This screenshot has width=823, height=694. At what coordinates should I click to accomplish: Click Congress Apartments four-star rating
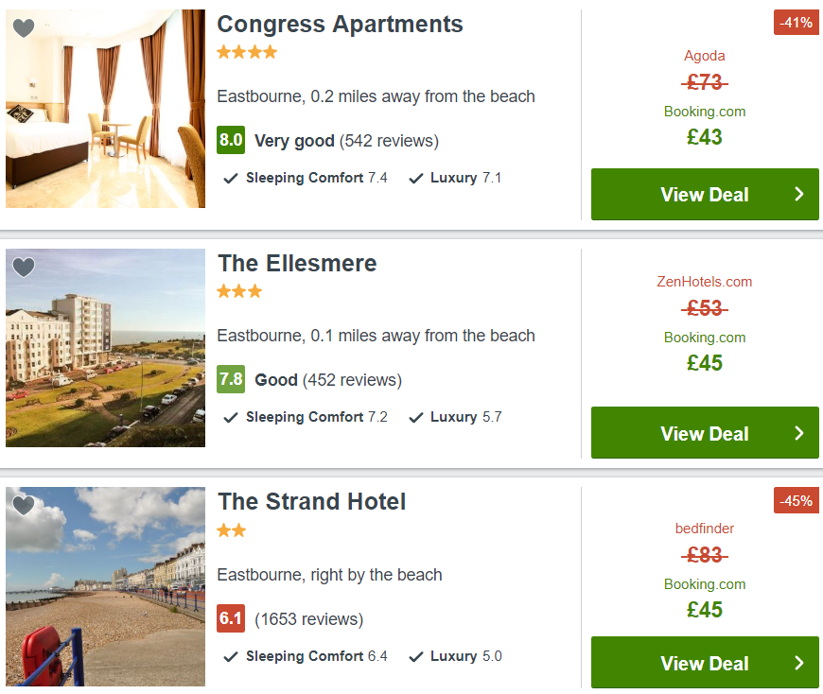[247, 52]
